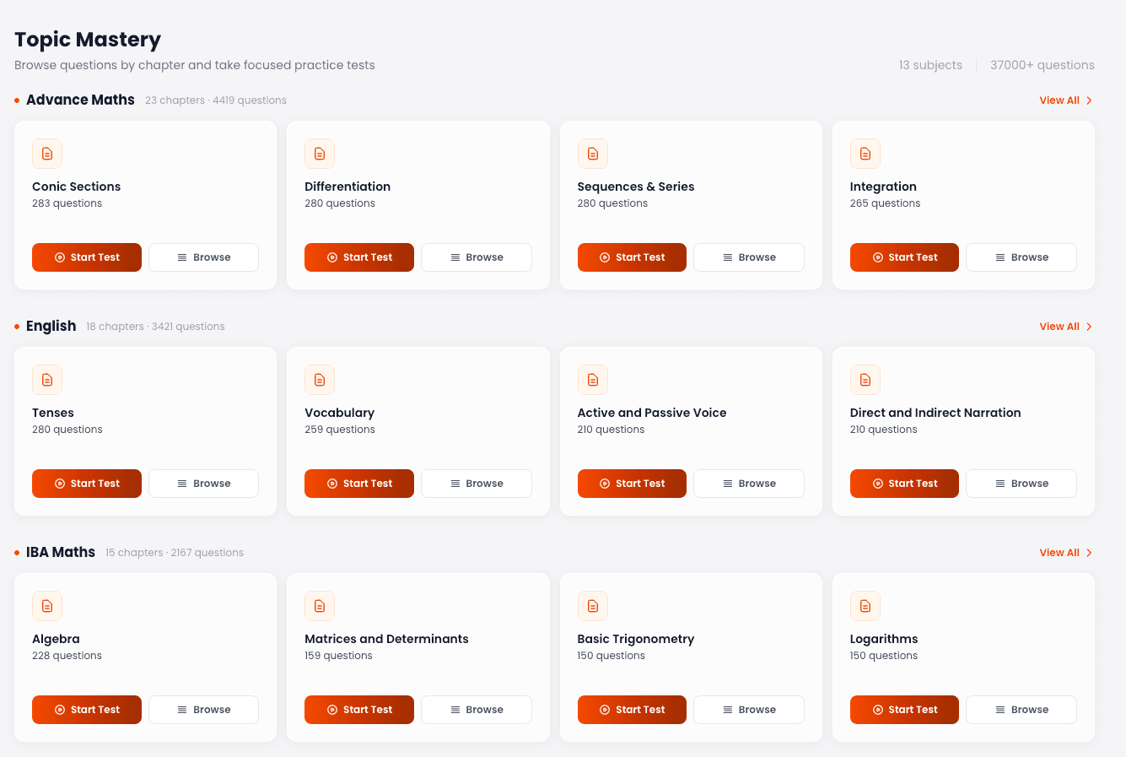Click the Algebra chapter document icon
Image resolution: width=1126 pixels, height=757 pixels.
pyautogui.click(x=47, y=606)
